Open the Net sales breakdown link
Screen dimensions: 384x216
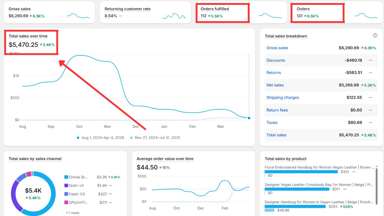click(x=275, y=85)
